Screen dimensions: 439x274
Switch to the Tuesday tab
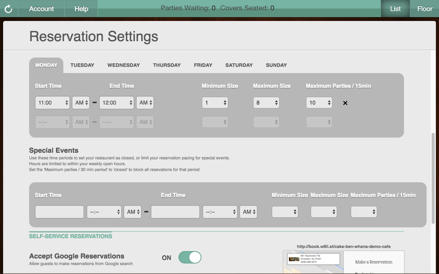point(82,65)
